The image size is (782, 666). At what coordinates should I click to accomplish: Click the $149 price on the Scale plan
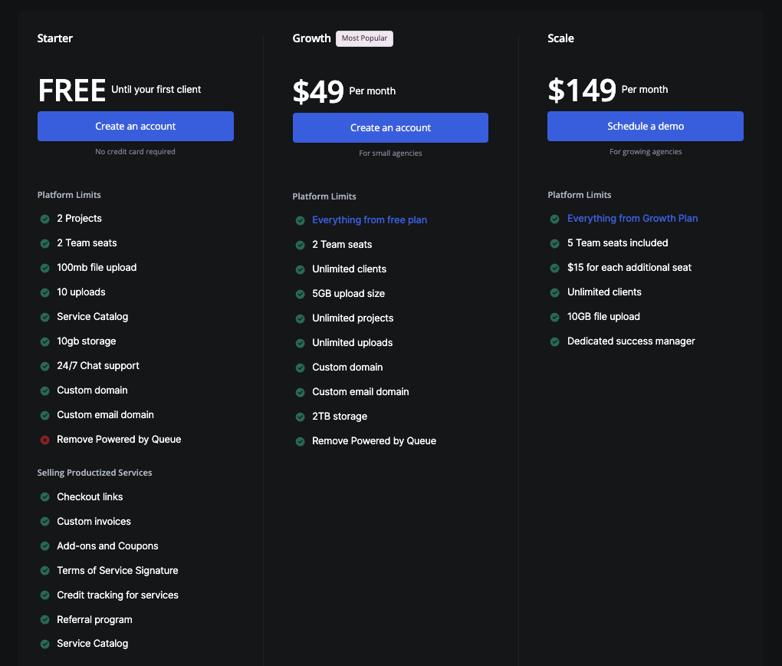pos(582,91)
